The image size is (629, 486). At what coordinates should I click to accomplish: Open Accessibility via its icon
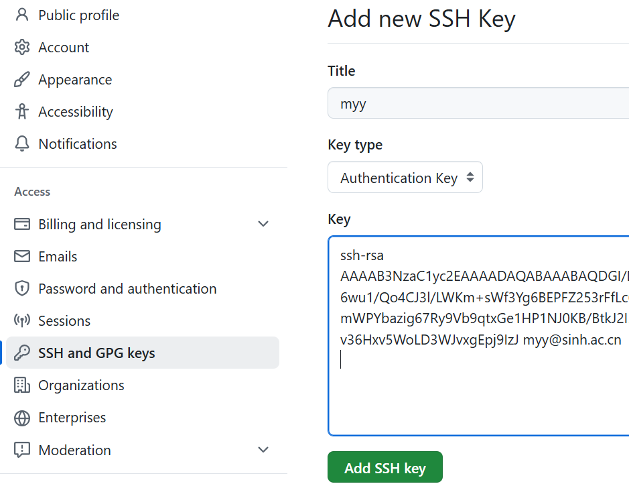21,111
